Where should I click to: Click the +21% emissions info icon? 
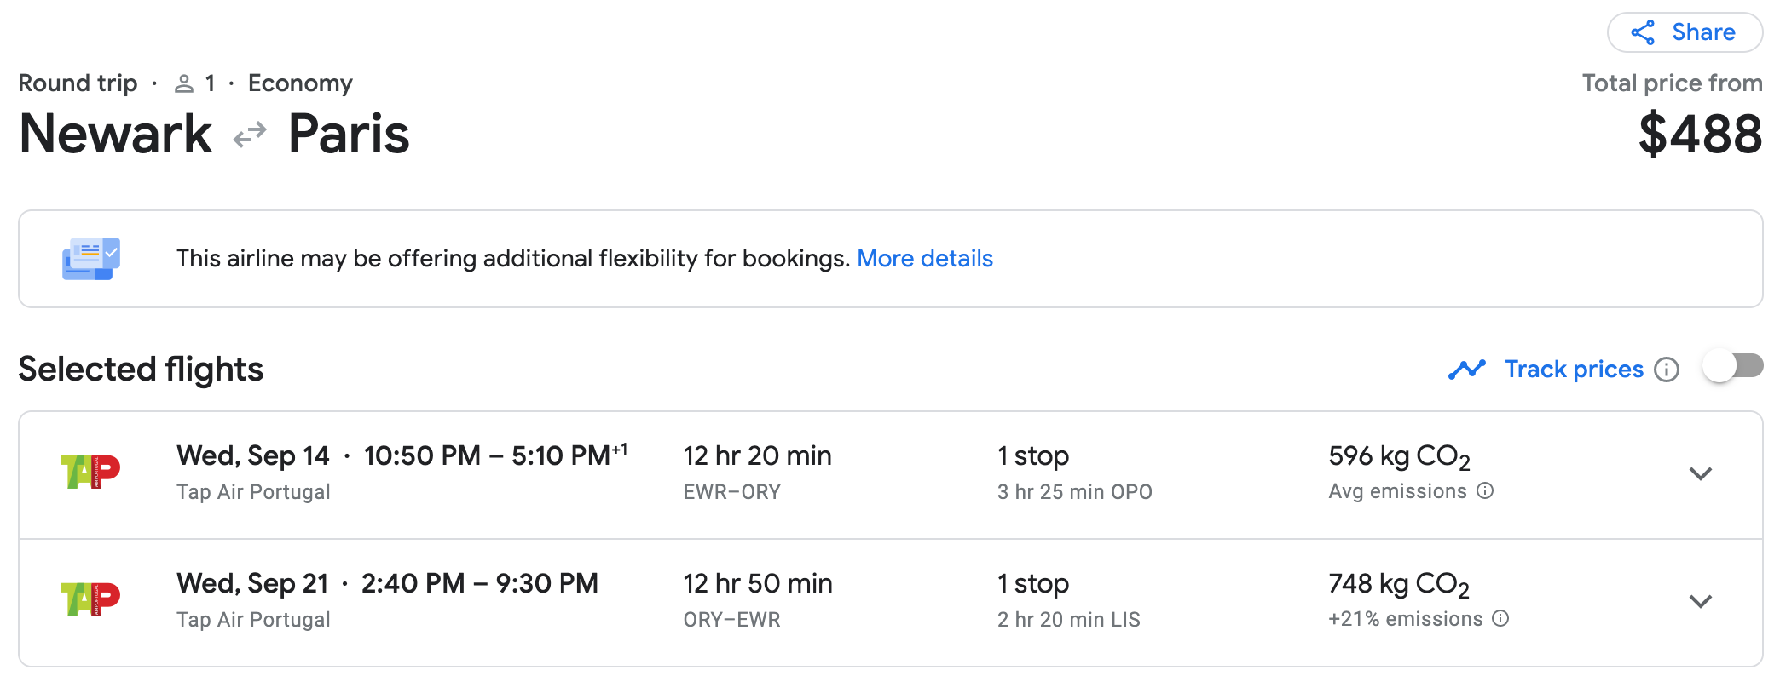(1501, 619)
